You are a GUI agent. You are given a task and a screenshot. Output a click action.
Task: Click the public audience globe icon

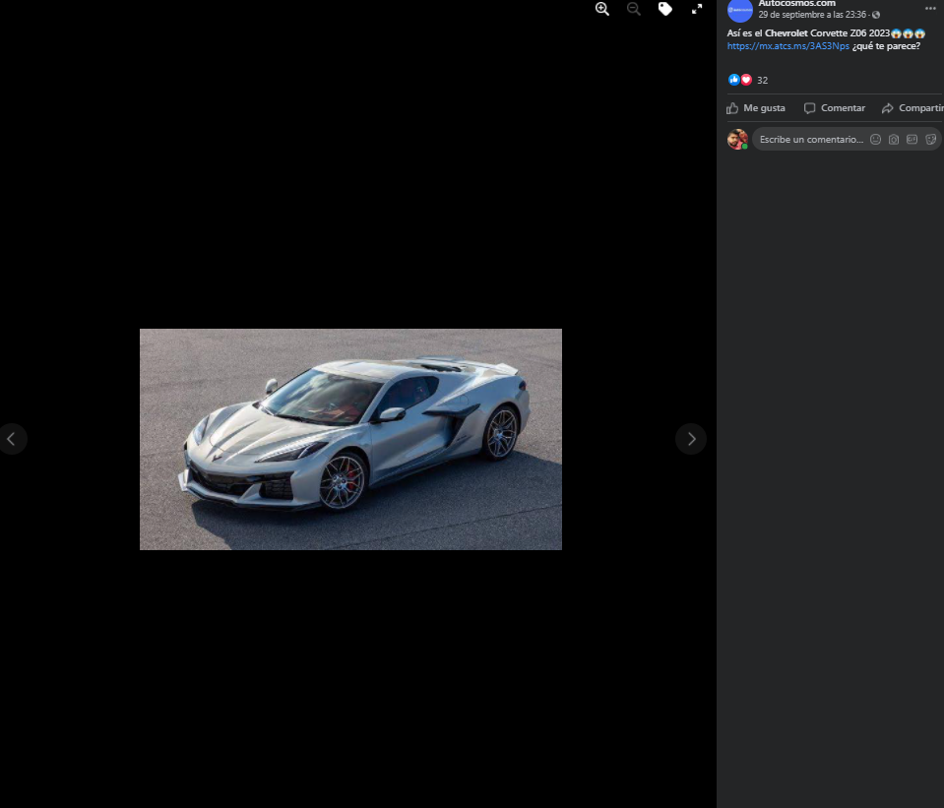(x=876, y=15)
